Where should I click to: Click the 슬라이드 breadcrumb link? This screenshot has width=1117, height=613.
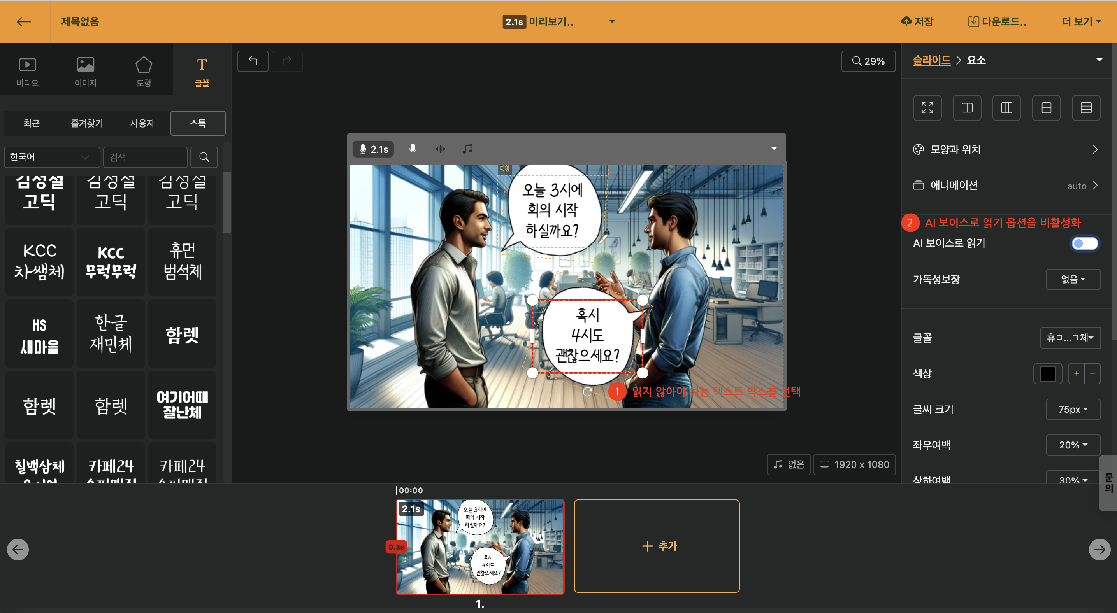(x=931, y=60)
